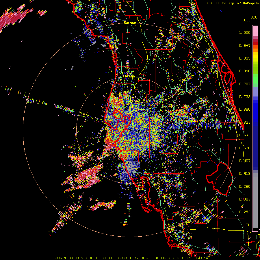Pick the gray band of the color scale
Screen dimensions: 260x260
255,201
